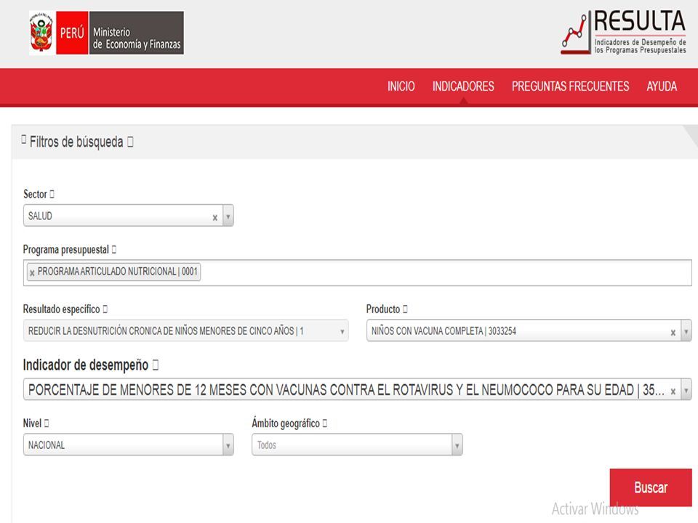Open PREGUNTAS FRECUENTES menu item

pos(570,86)
